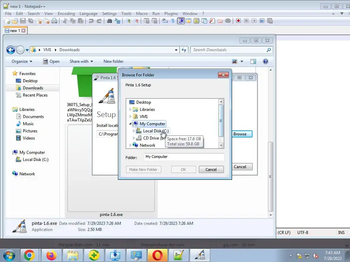Close the Browse For Folder dialog

pyautogui.click(x=223, y=75)
